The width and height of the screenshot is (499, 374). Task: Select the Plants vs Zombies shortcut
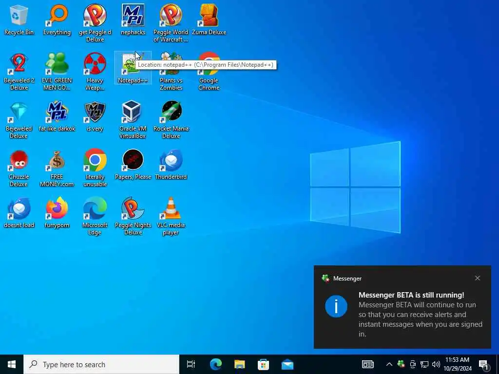[x=171, y=71]
